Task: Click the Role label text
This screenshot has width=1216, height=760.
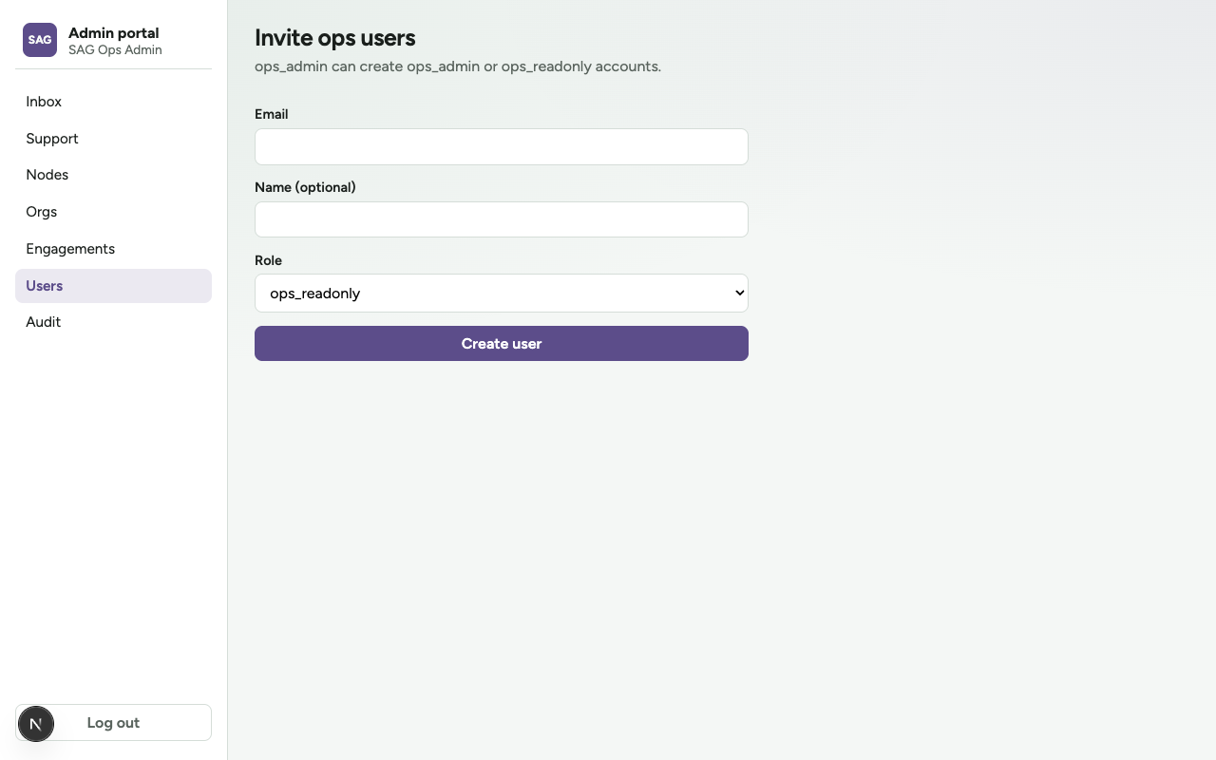Action: pos(268,260)
